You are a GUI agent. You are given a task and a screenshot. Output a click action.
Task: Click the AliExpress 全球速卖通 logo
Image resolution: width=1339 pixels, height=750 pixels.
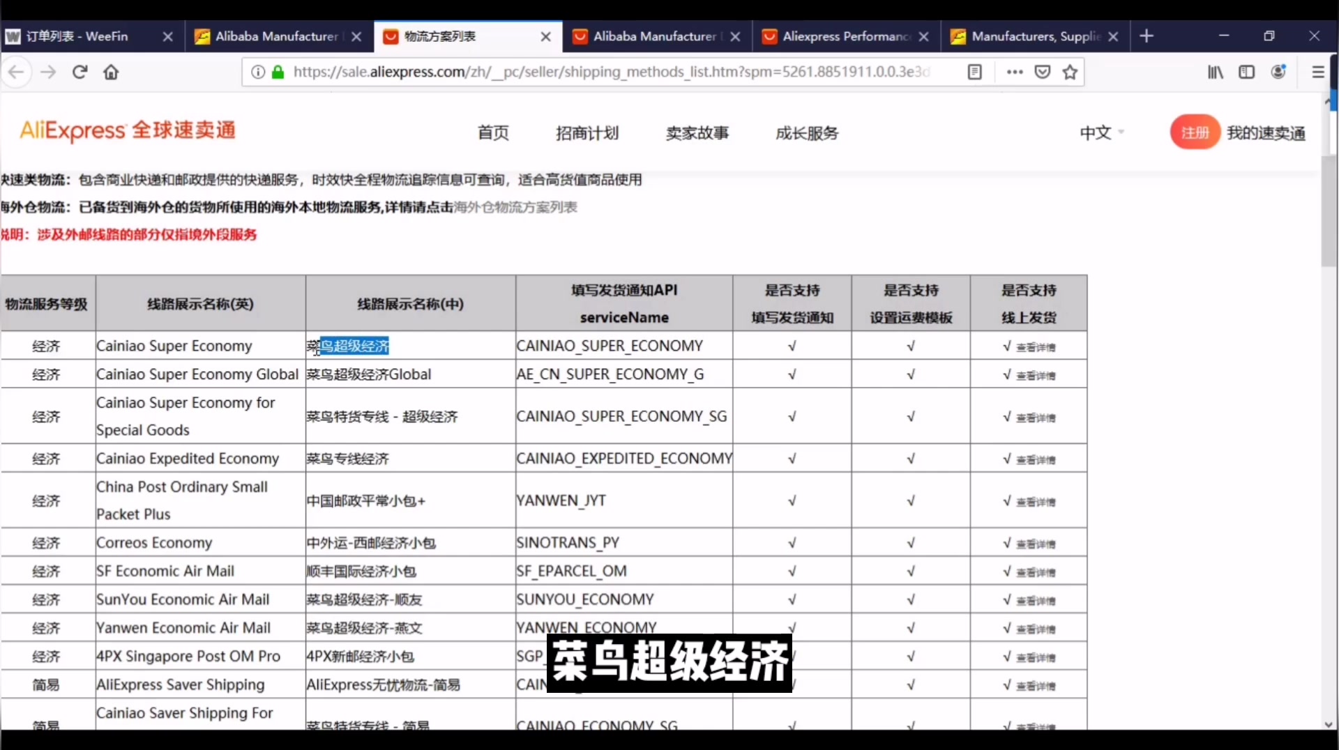point(128,130)
